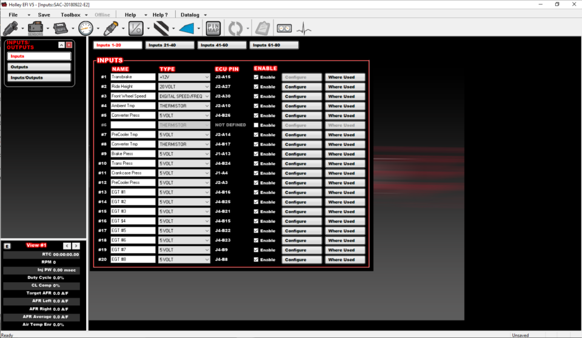Viewport: 582px width, 338px height.
Task: Switch to Inputs 61-80 tab
Action: pos(274,45)
